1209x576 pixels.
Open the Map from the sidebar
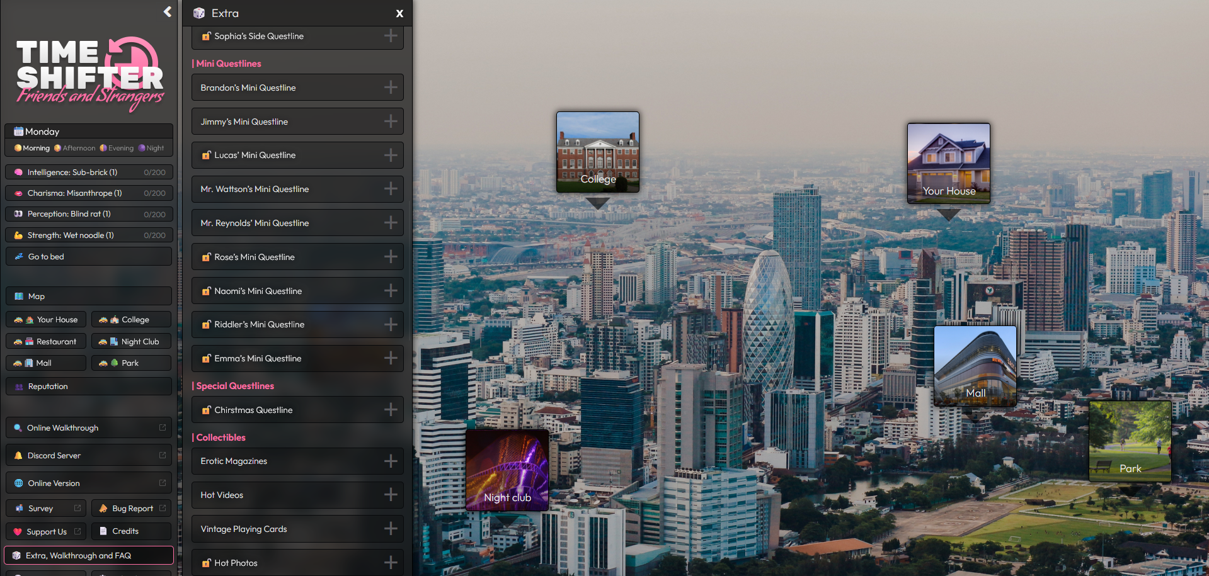tap(89, 296)
